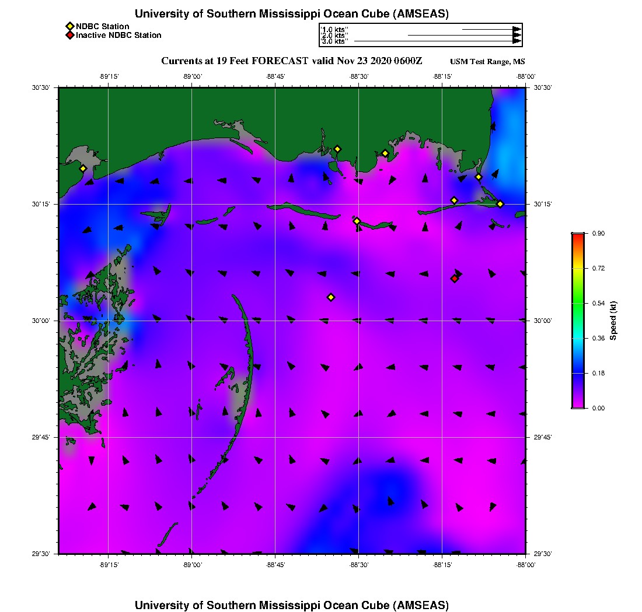Click the 'Speed (kt)' color bar label
The width and height of the screenshot is (642, 612).
pyautogui.click(x=613, y=321)
